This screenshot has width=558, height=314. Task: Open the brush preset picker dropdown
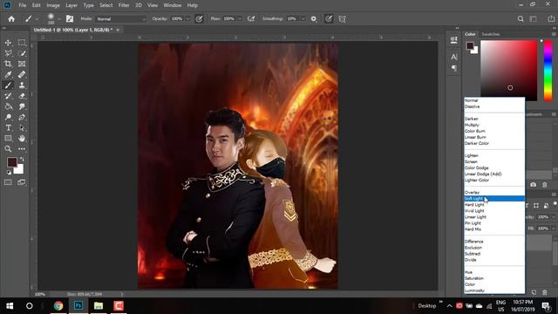coord(59,19)
